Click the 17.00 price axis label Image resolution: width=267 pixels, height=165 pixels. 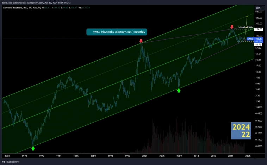pos(258,66)
